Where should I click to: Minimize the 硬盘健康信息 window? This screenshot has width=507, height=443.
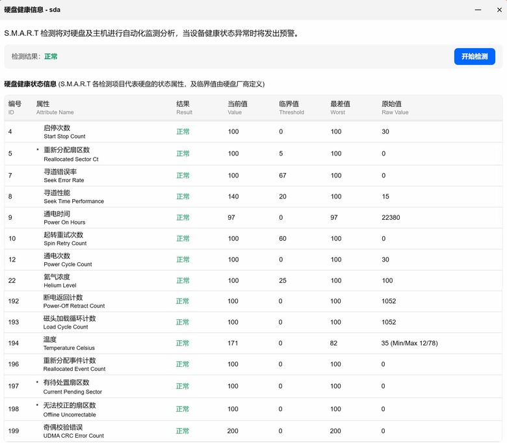478,10
